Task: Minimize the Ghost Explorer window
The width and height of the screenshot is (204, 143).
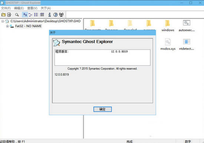Action: (182, 3)
